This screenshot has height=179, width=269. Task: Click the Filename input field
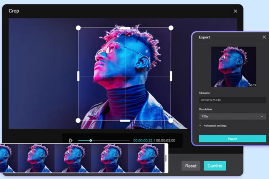pos(232,100)
